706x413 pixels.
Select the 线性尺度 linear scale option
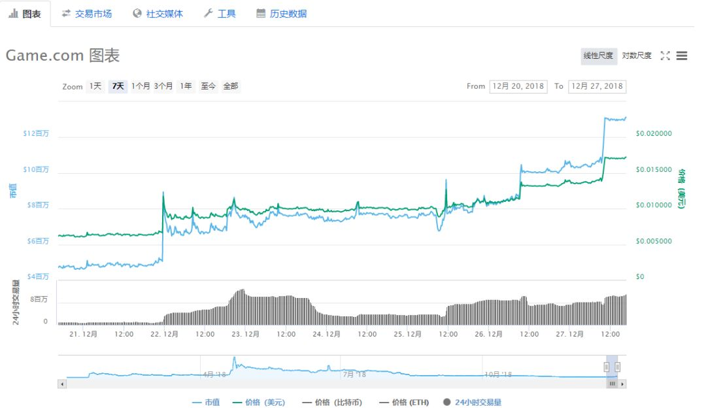click(598, 56)
